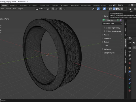Open the Select by Trait dropdown
This screenshot has height=102, width=136.
(x=112, y=24)
